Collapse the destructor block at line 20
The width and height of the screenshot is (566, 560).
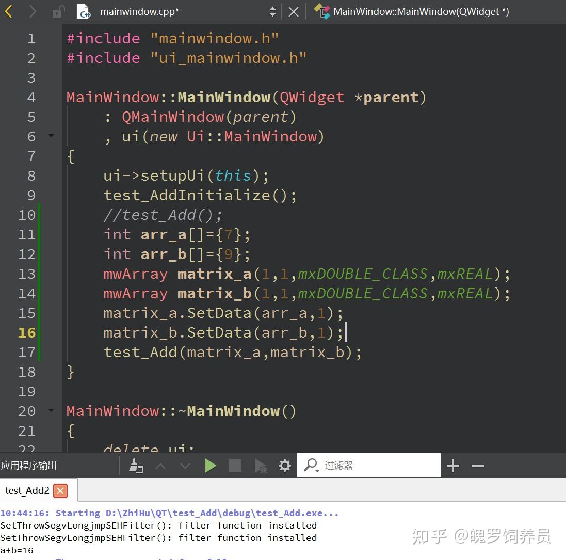(50, 411)
